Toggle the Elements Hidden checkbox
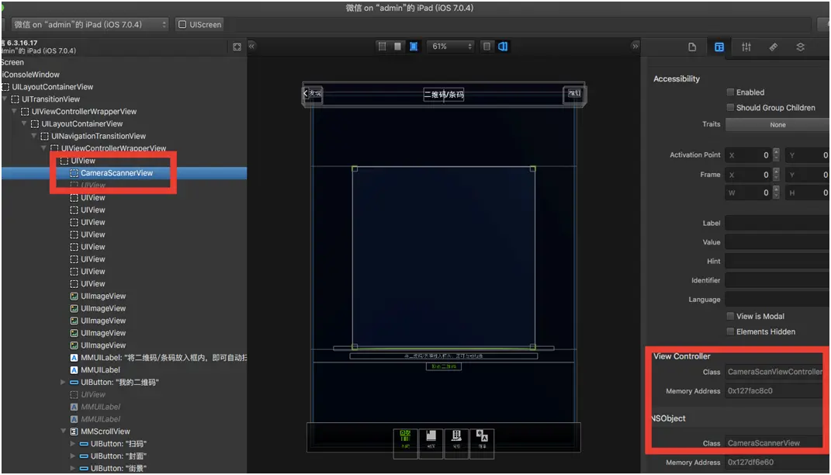The width and height of the screenshot is (831, 475). tap(730, 332)
